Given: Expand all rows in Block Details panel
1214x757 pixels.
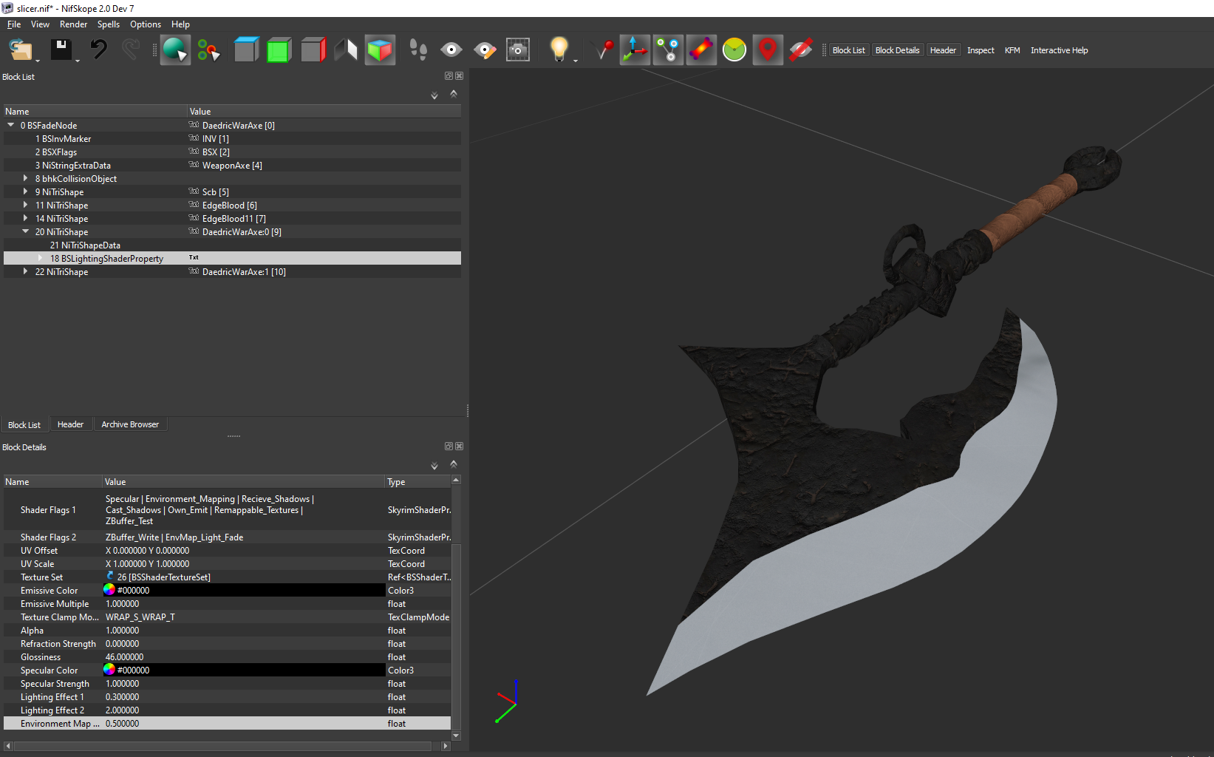Looking at the screenshot, I should (434, 466).
